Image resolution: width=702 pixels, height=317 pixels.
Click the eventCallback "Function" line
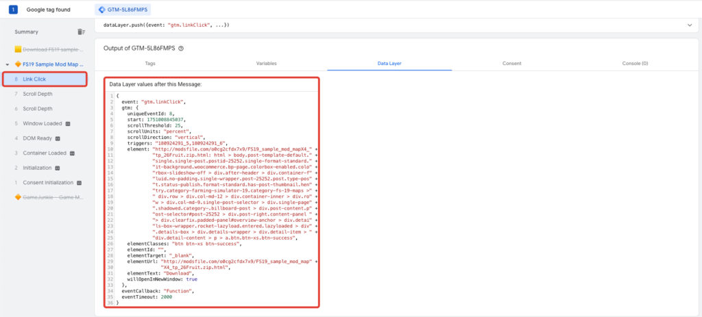158,291
